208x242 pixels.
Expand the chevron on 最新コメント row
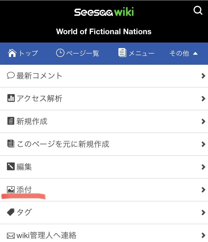coord(203,76)
